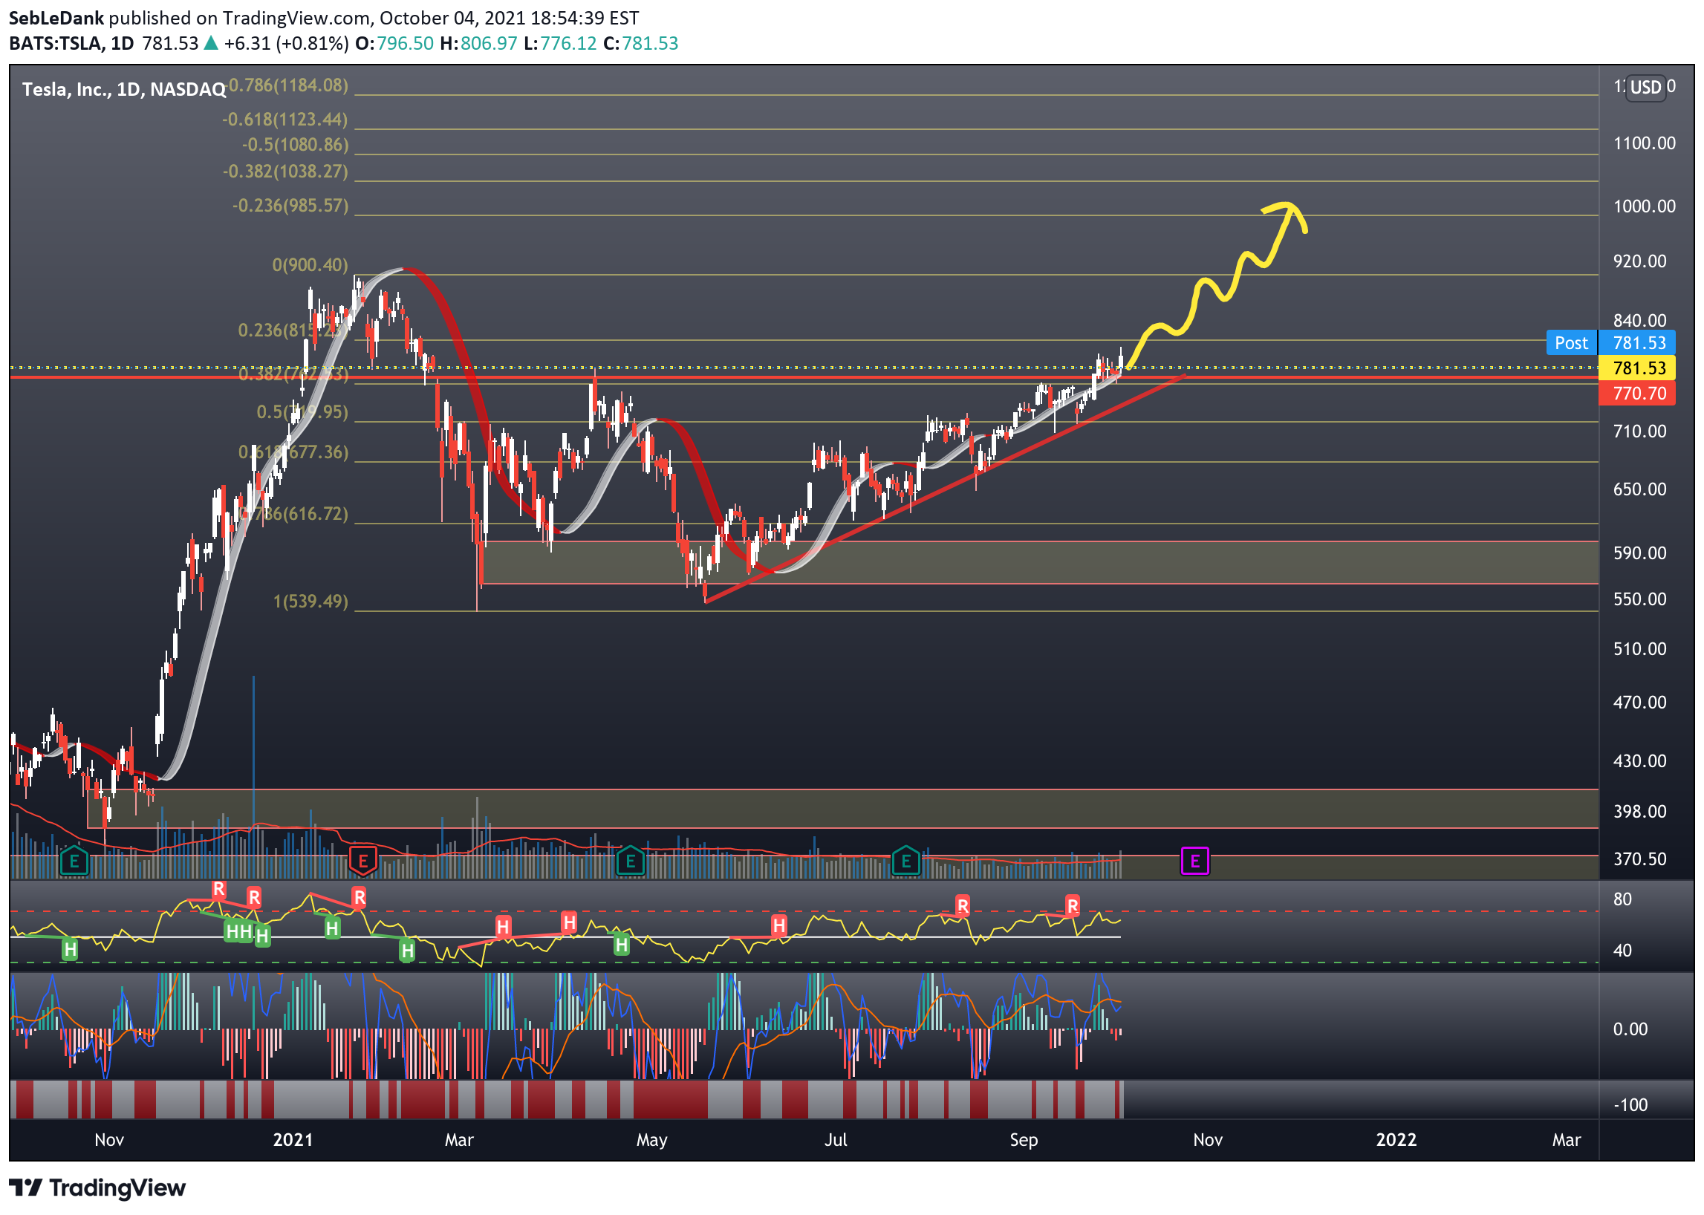The width and height of the screenshot is (1704, 1215).
Task: Click the green H marker near May
Action: click(621, 945)
